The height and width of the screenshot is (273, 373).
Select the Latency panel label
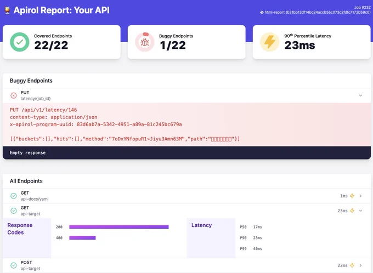201,225
